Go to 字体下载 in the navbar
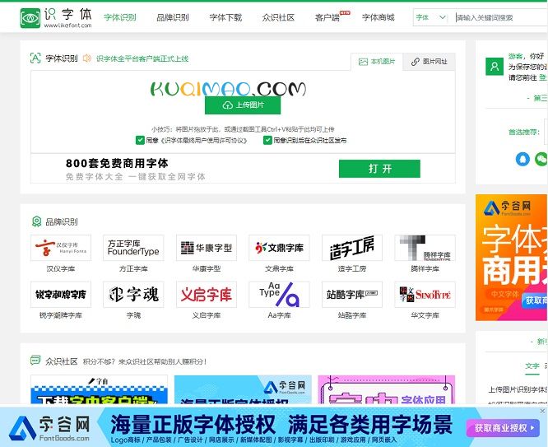 [225, 17]
